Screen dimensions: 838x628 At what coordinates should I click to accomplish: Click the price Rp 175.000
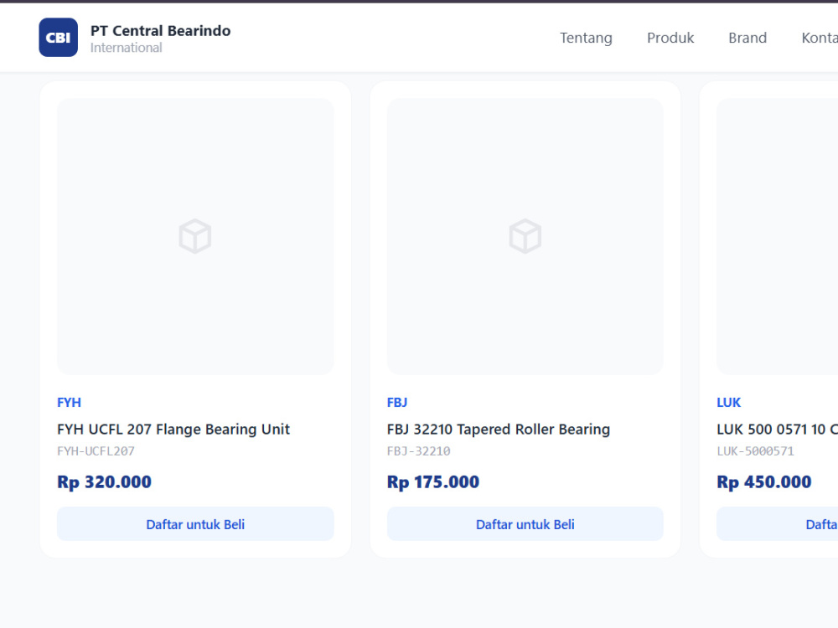433,481
